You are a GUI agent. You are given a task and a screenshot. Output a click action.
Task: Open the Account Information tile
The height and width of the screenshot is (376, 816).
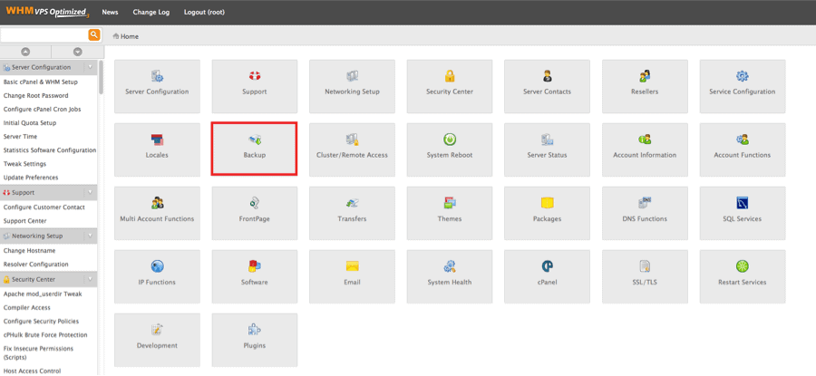click(x=645, y=149)
